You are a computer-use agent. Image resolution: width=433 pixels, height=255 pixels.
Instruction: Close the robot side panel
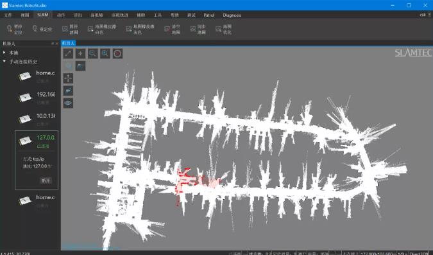point(57,44)
